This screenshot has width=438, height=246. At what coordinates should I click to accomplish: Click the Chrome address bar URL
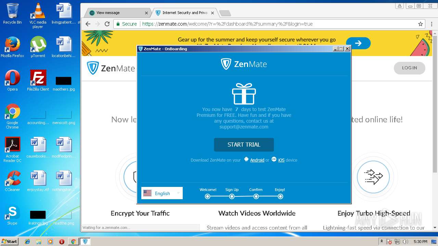coord(227,24)
